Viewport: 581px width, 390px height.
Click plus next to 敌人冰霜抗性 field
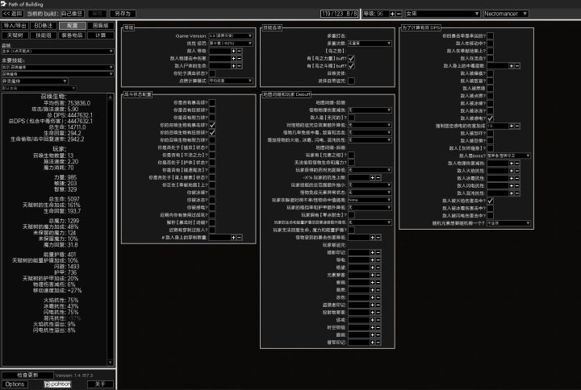point(512,178)
